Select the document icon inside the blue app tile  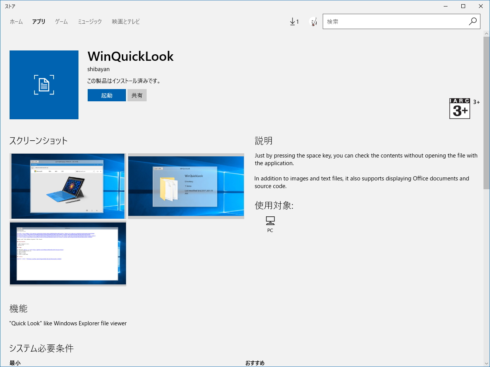[x=44, y=84]
